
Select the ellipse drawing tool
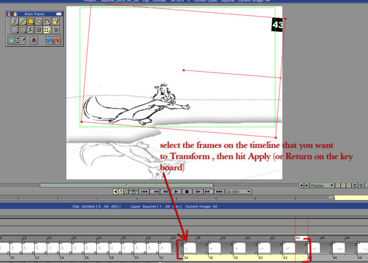tap(39, 22)
